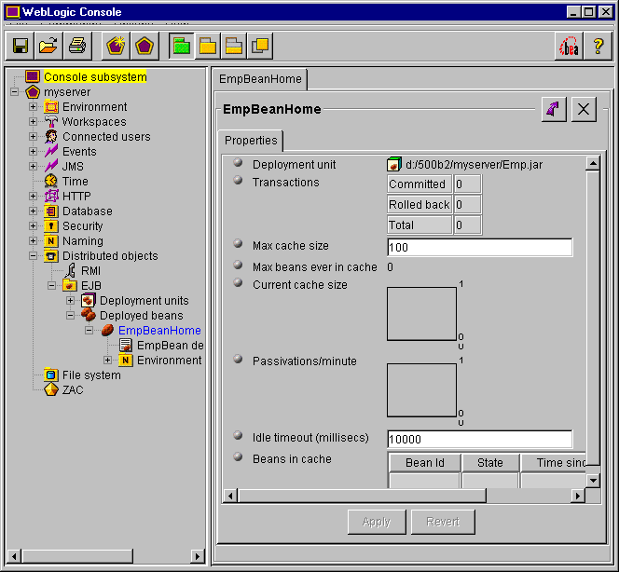Select the Naming tree item
Screen dimensions: 619x572
click(x=83, y=240)
